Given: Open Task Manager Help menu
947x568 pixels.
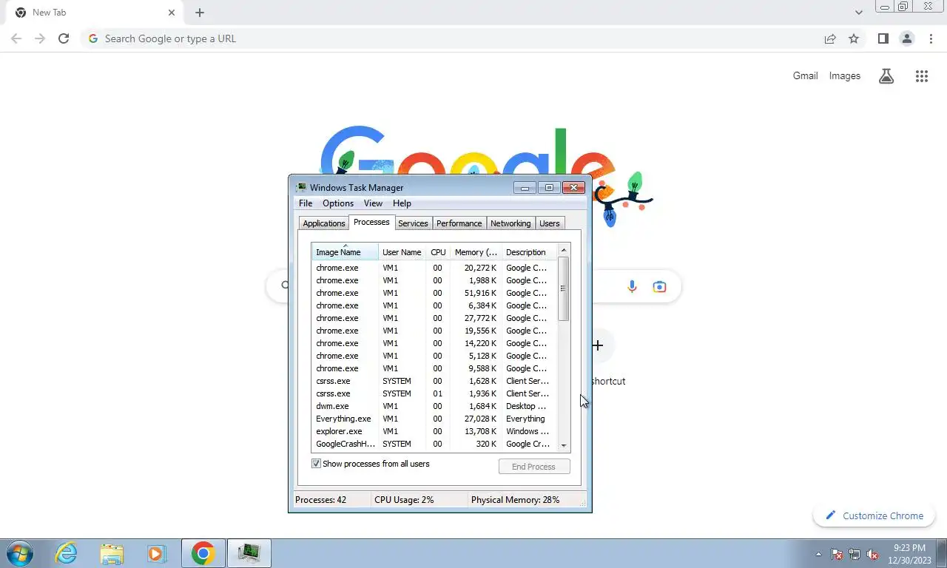Looking at the screenshot, I should click(x=402, y=203).
